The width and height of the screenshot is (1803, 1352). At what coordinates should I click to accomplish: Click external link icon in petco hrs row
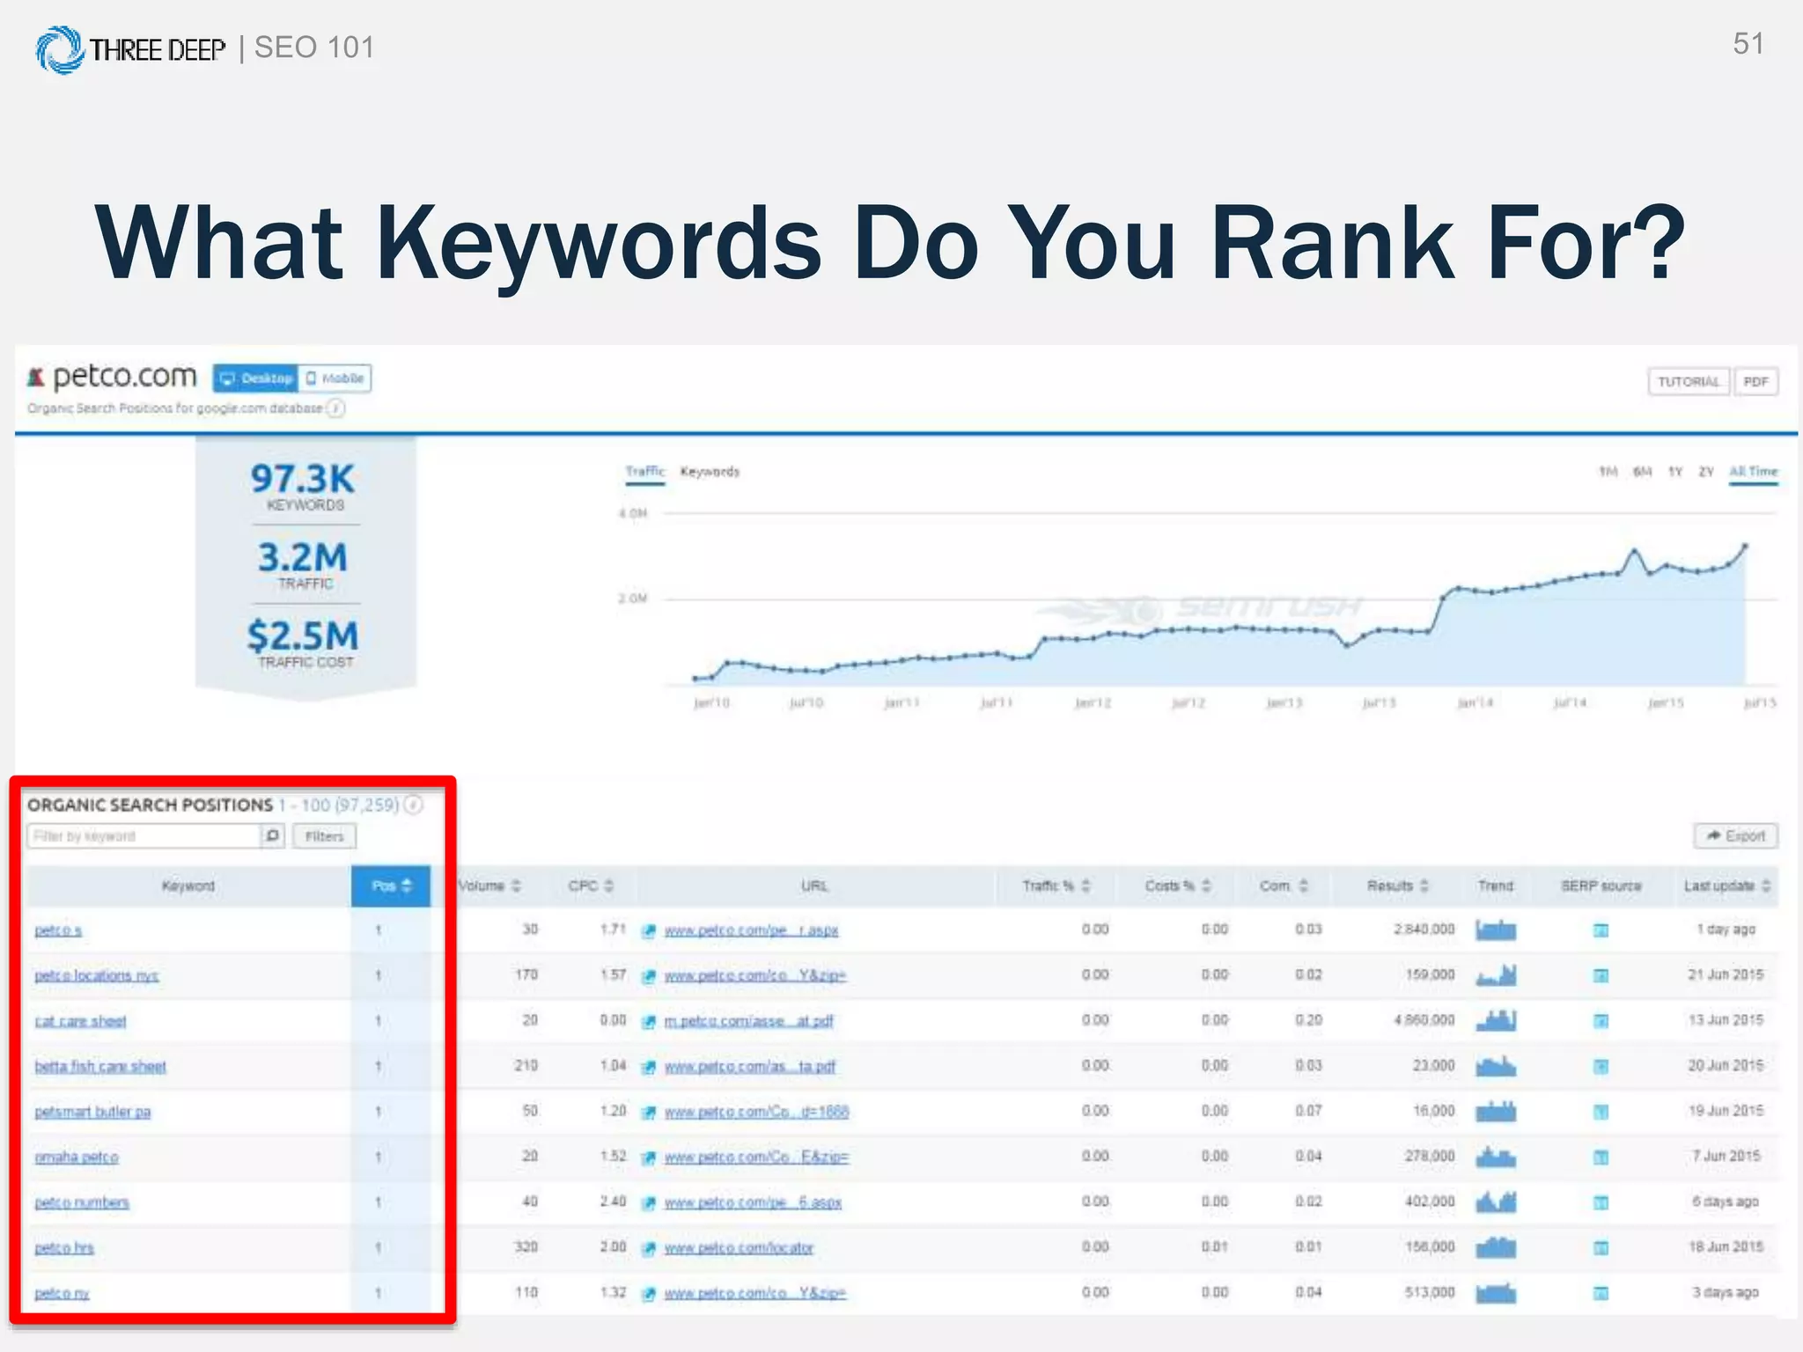click(x=649, y=1249)
